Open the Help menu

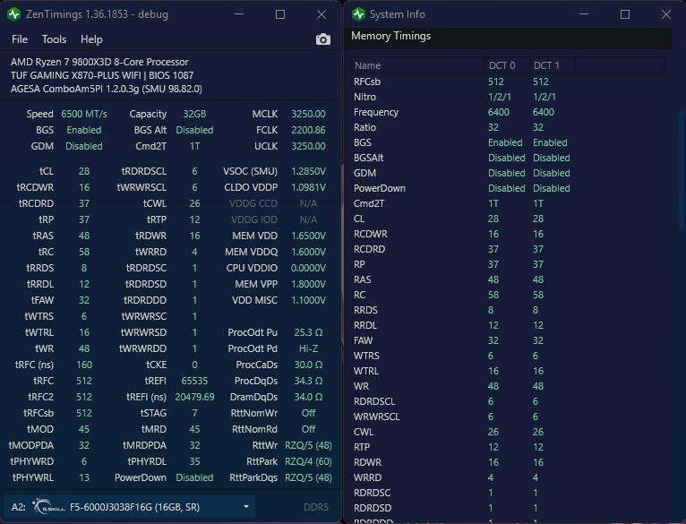click(91, 39)
